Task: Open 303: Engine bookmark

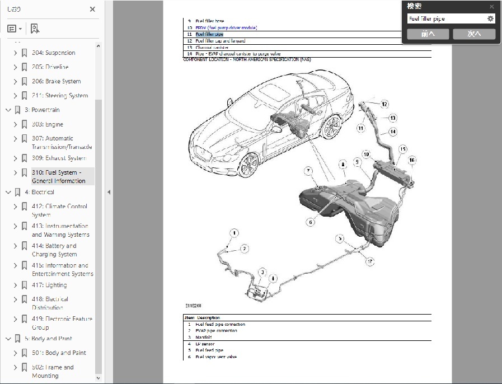Action: pyautogui.click(x=48, y=124)
